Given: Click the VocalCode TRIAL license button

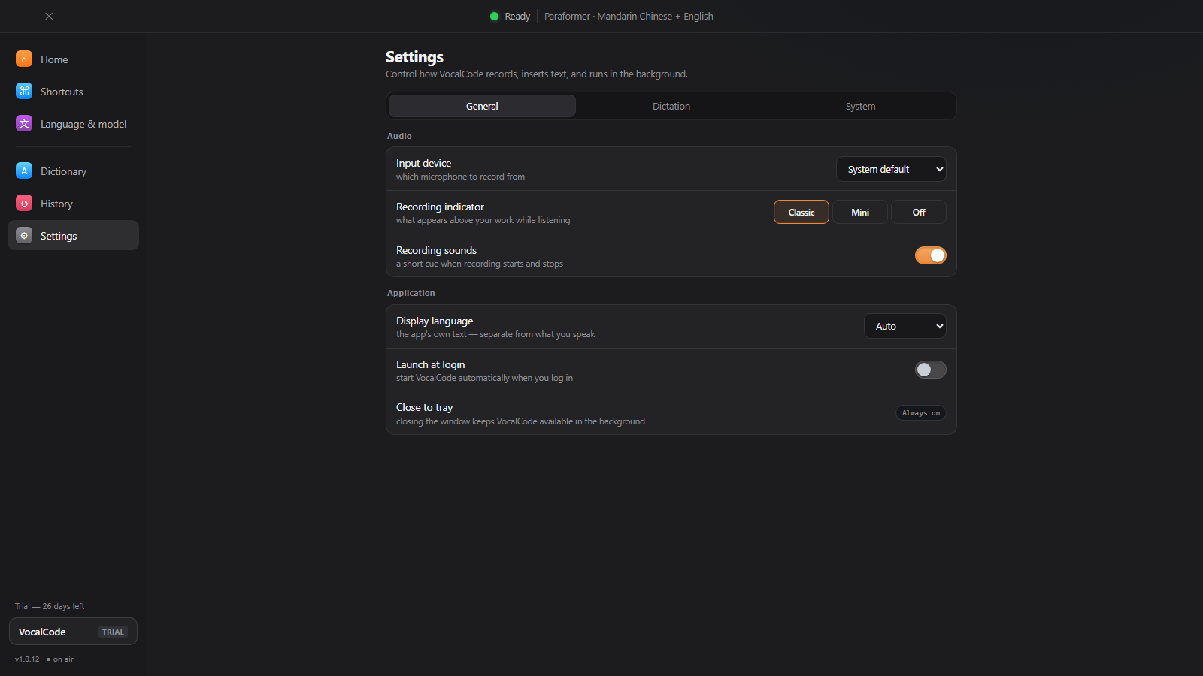Looking at the screenshot, I should pos(73,632).
